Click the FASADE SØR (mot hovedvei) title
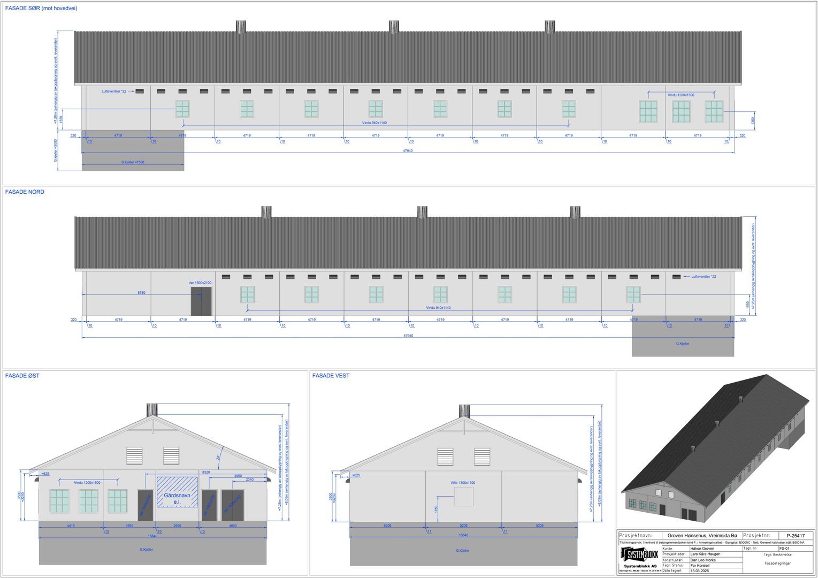Image resolution: width=818 pixels, height=578 pixels. [41, 8]
